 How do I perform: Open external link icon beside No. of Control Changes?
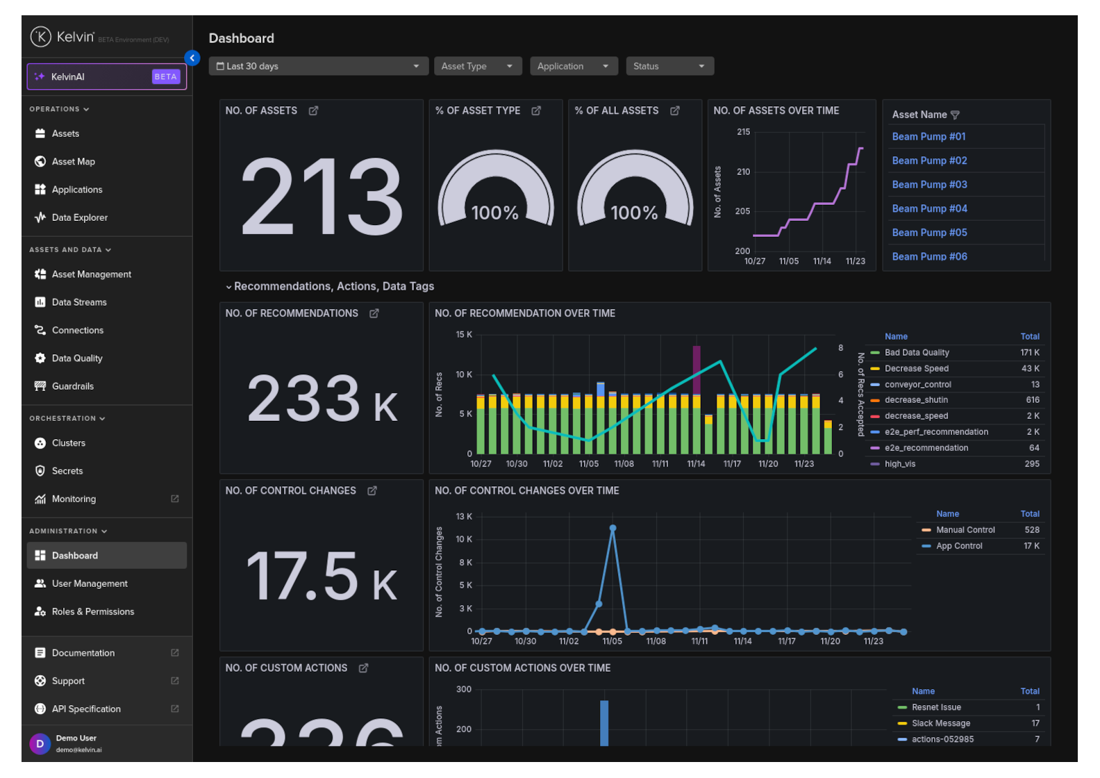[372, 490]
